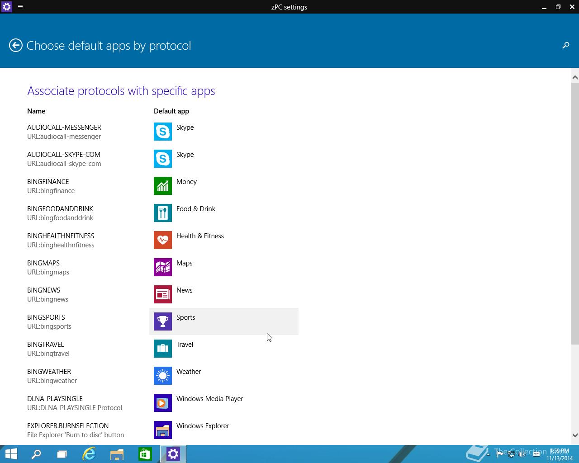The height and width of the screenshot is (463, 579).
Task: Select the Windows Media Player label
Action: coord(210,399)
